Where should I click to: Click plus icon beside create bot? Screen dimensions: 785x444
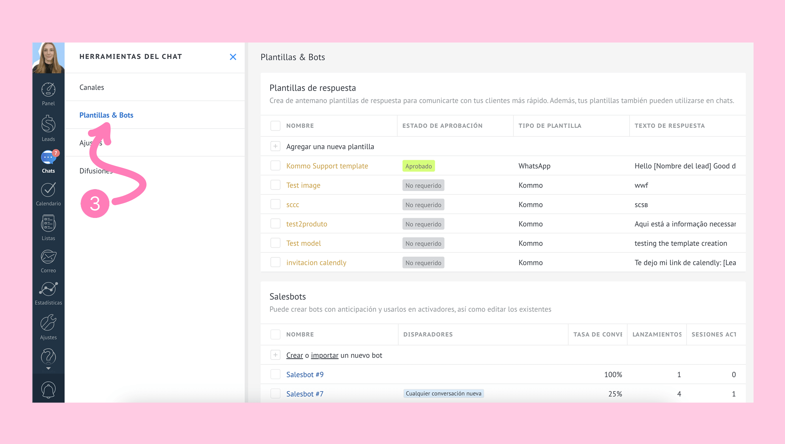275,355
